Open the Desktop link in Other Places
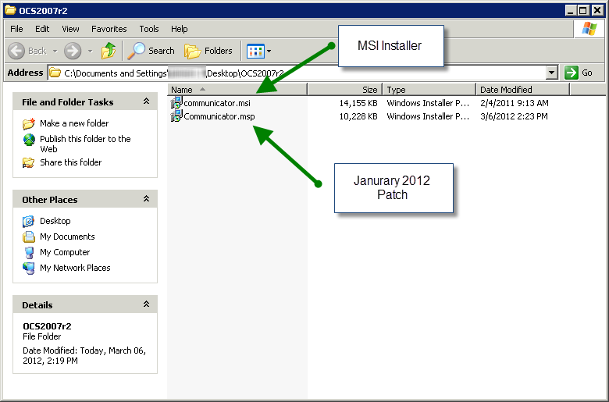 tap(55, 221)
